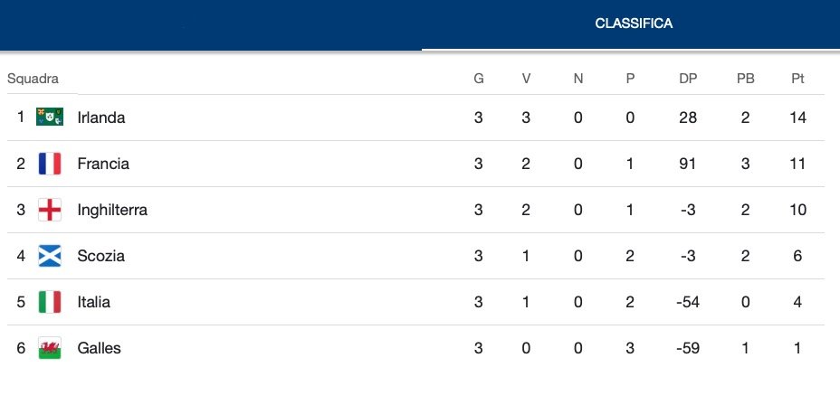Image resolution: width=840 pixels, height=405 pixels.
Task: Click the Scotland saltire flag icon
Action: (x=50, y=256)
